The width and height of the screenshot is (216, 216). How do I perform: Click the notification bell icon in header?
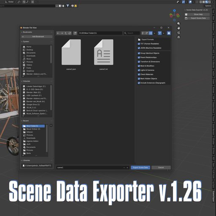point(76,6)
